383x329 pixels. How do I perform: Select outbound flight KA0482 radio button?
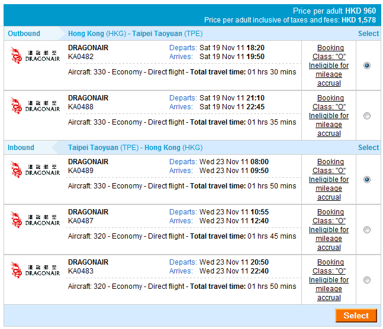click(x=367, y=66)
